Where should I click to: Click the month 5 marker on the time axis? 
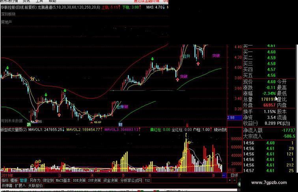[123, 175]
